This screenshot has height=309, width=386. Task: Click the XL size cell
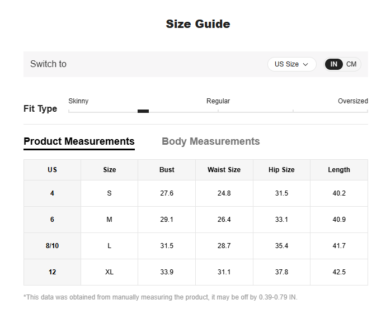click(109, 272)
